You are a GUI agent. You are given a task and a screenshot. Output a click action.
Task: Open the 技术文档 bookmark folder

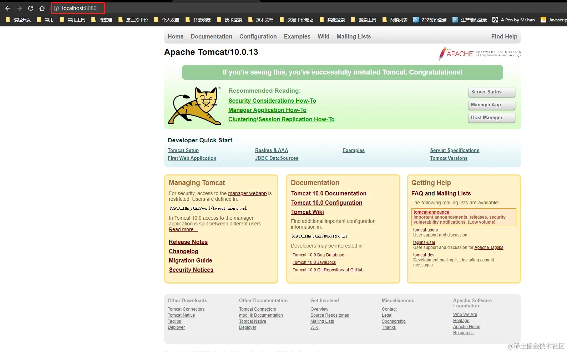261,20
